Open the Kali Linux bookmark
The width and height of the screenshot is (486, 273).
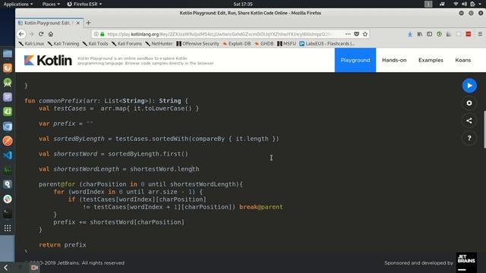pos(31,44)
